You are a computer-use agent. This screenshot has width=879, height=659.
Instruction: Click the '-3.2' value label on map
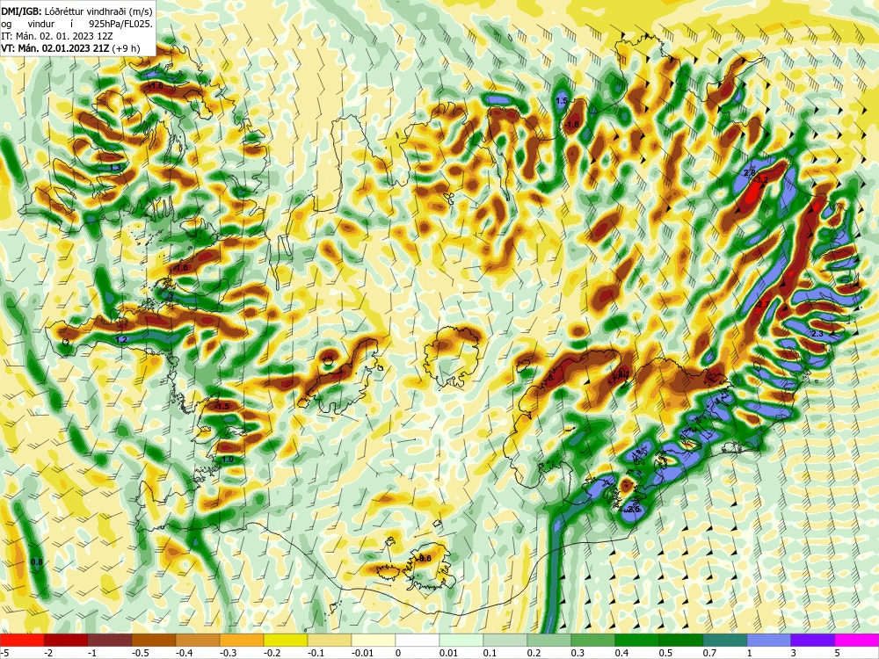coord(762,180)
